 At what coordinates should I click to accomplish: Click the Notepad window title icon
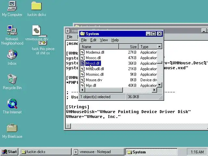point(68,31)
